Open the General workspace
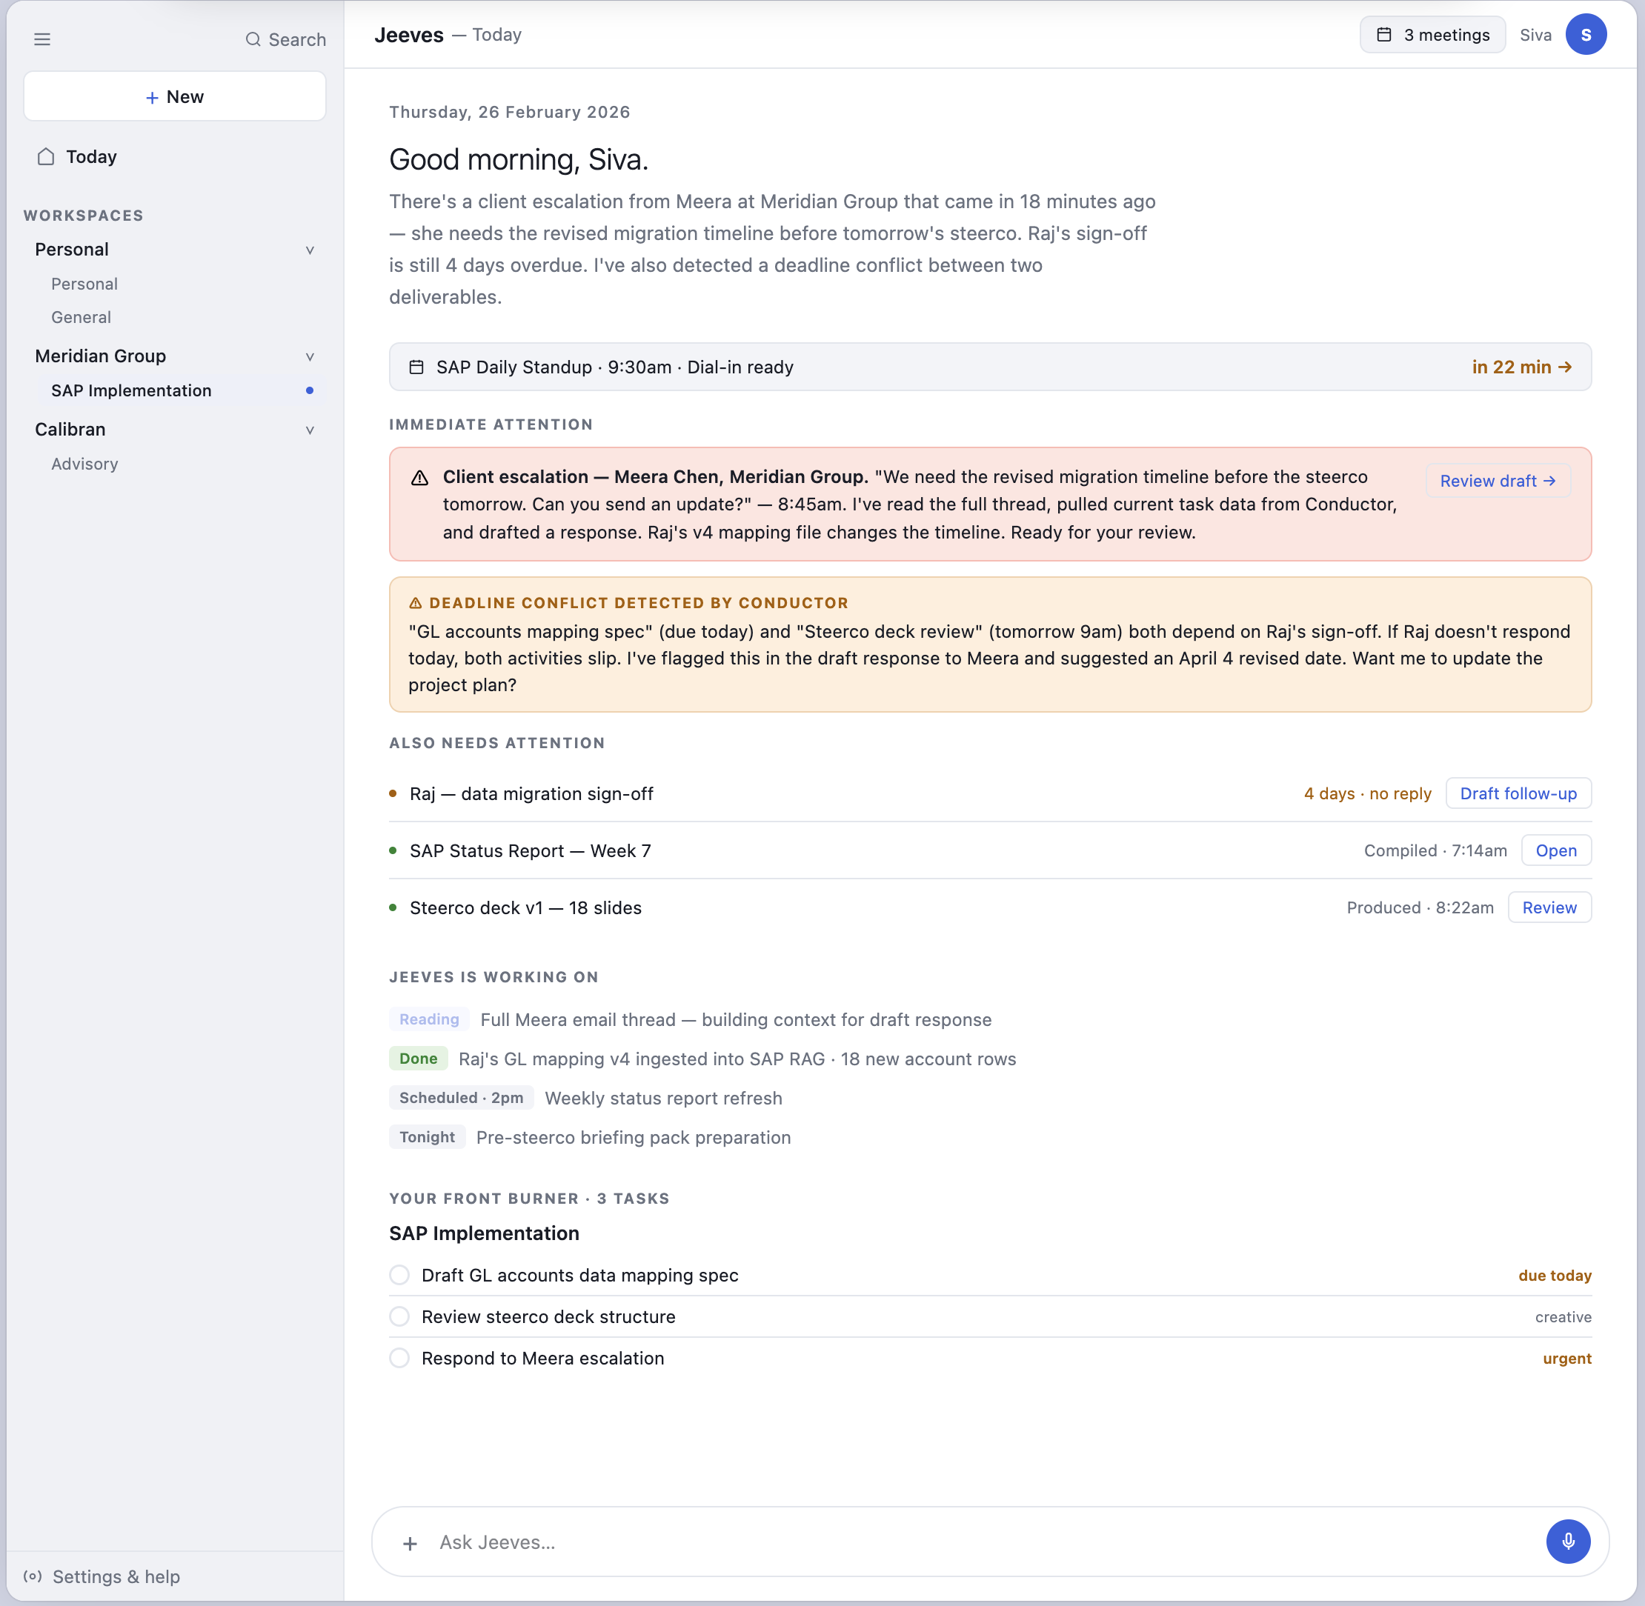This screenshot has height=1606, width=1645. click(81, 317)
